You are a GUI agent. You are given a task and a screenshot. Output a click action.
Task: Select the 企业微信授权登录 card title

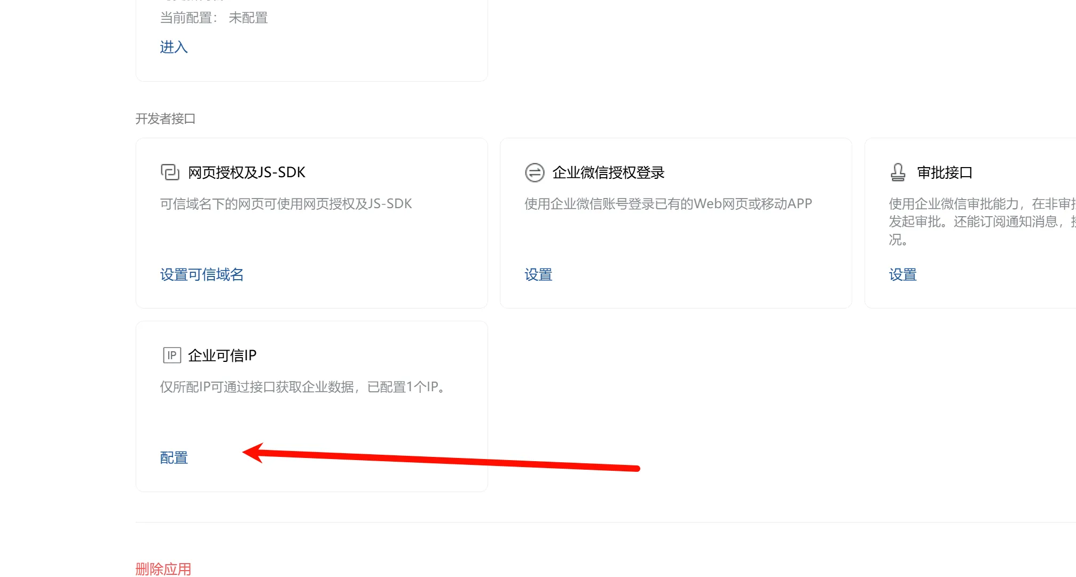[608, 172]
